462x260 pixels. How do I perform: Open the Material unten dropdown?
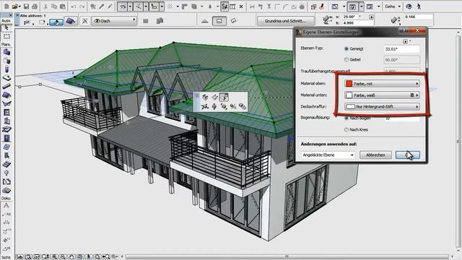pyautogui.click(x=382, y=95)
